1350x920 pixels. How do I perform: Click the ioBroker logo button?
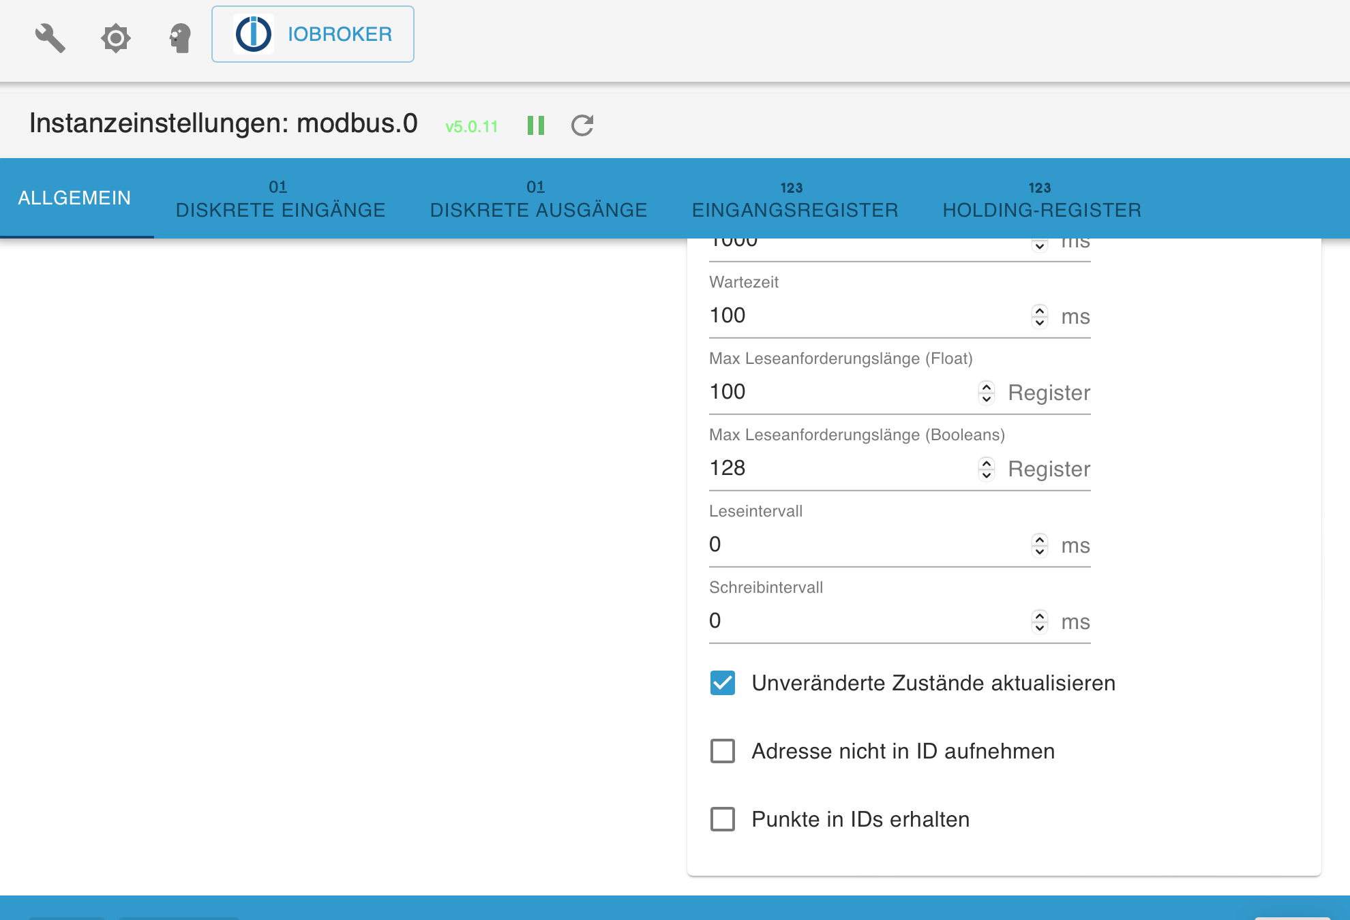[x=313, y=34]
